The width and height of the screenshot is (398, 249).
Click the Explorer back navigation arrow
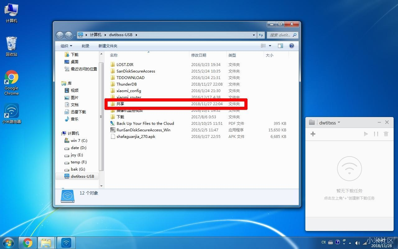click(x=60, y=35)
